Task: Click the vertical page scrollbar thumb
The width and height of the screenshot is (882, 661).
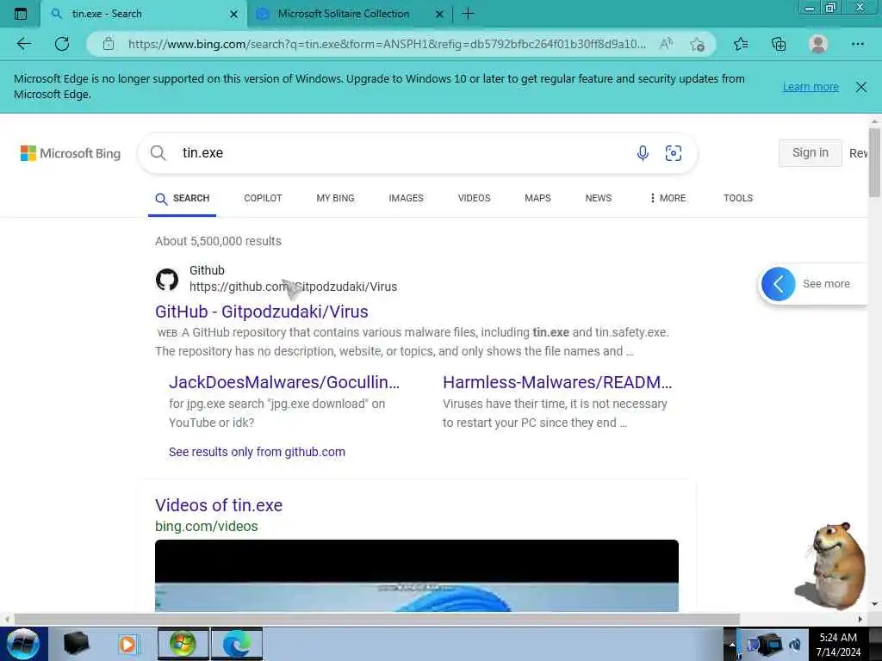Action: pyautogui.click(x=874, y=162)
